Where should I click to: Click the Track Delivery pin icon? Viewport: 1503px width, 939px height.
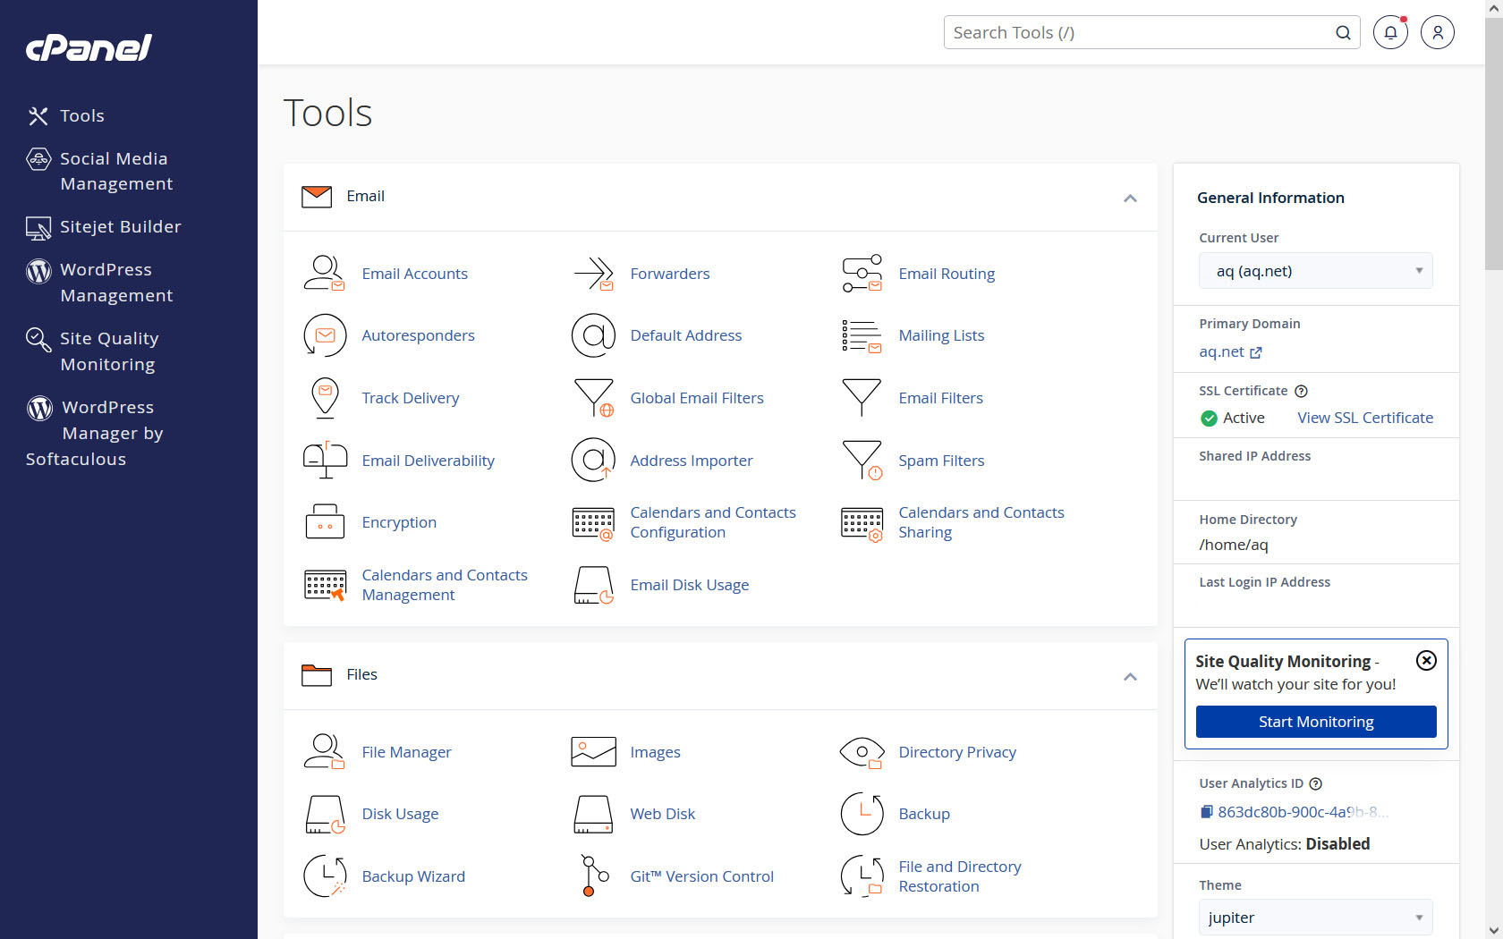(324, 398)
